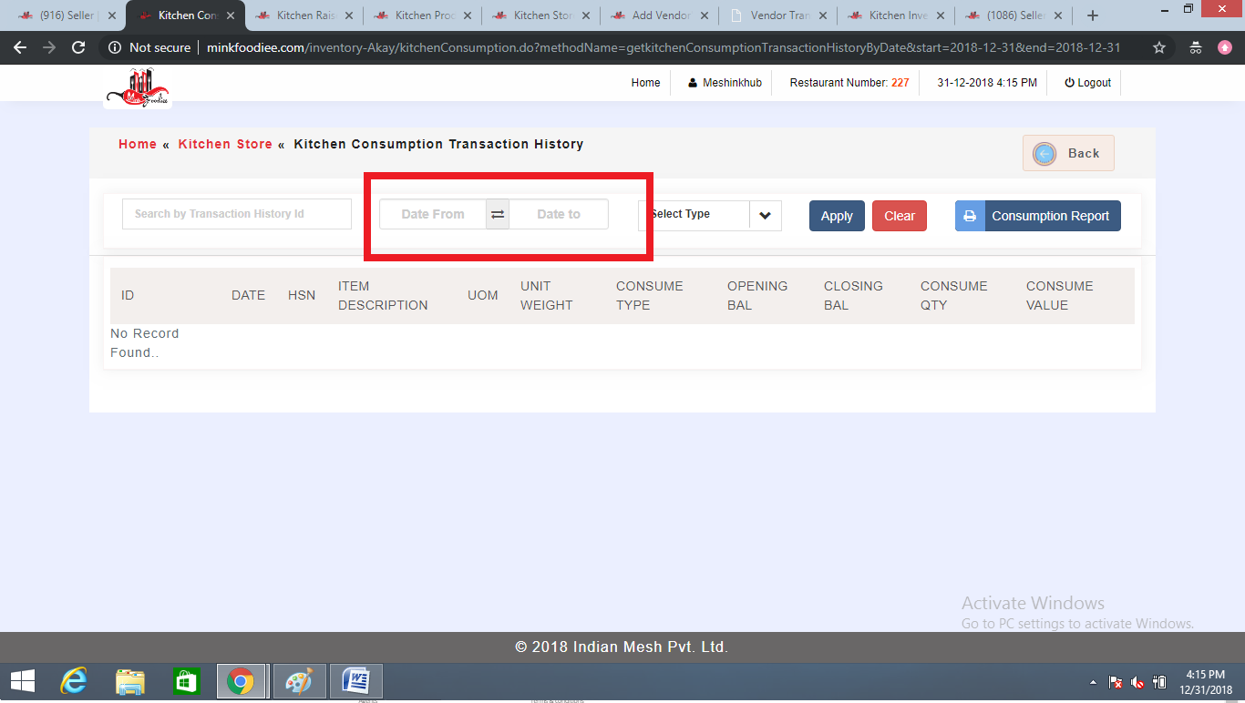Click the Chrome taskbar icon
The height and width of the screenshot is (703, 1245).
241,681
